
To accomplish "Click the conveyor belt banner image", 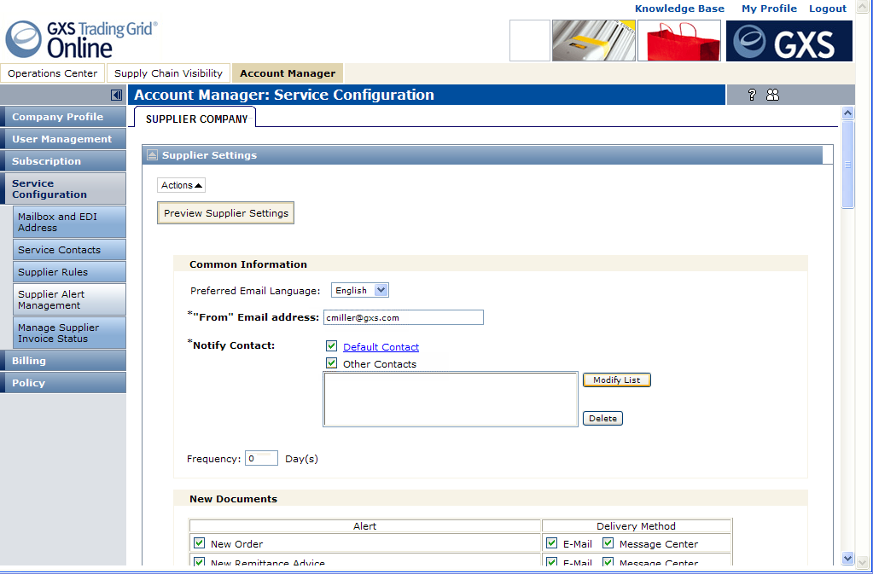I will pyautogui.click(x=593, y=41).
